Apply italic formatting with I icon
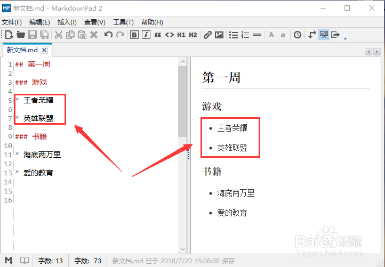The width and height of the screenshot is (385, 267). point(146,35)
